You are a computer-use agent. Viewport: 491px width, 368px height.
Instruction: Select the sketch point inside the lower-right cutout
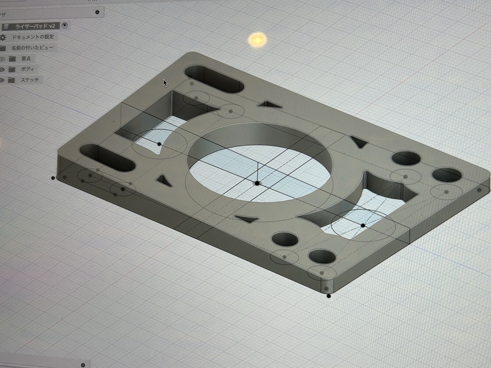(x=363, y=225)
